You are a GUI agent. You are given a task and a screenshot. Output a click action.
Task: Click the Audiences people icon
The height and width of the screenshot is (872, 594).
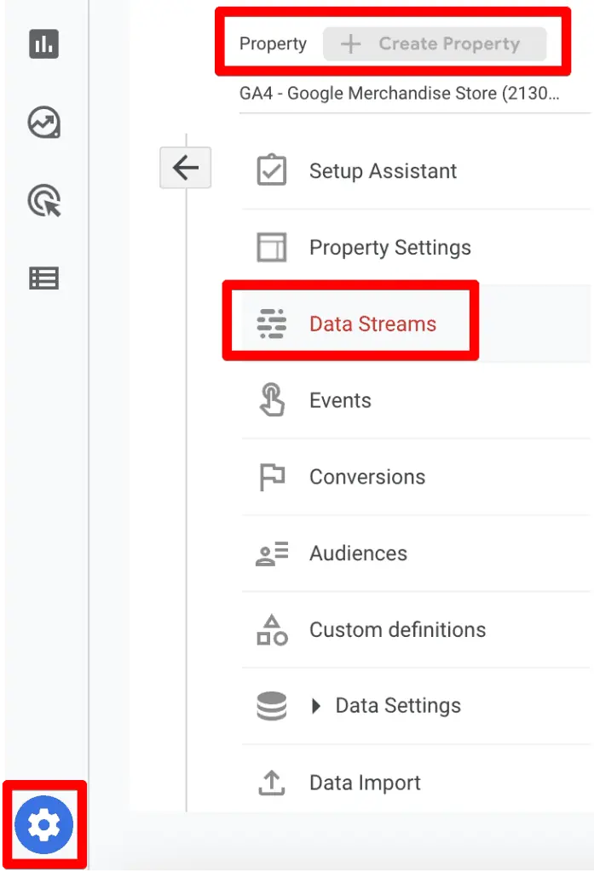point(271,553)
